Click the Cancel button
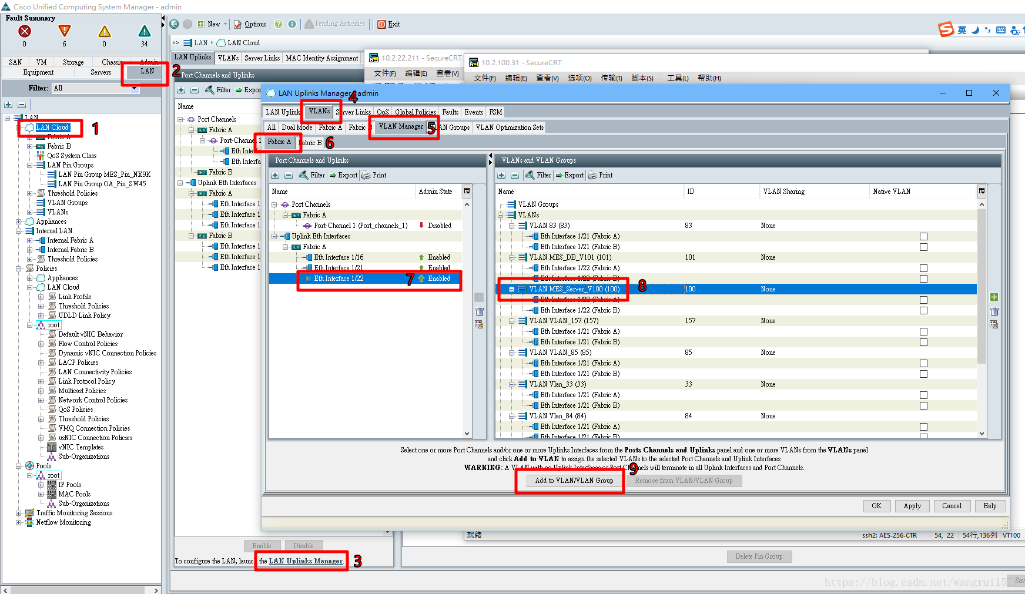Viewport: 1025px width, 594px height. pos(952,506)
